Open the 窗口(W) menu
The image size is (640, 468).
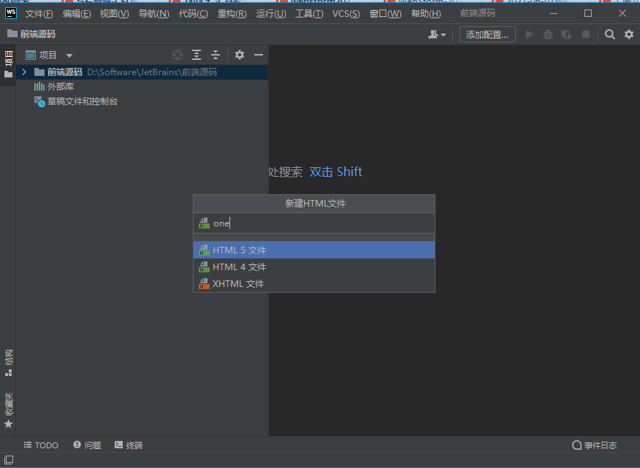(x=385, y=14)
